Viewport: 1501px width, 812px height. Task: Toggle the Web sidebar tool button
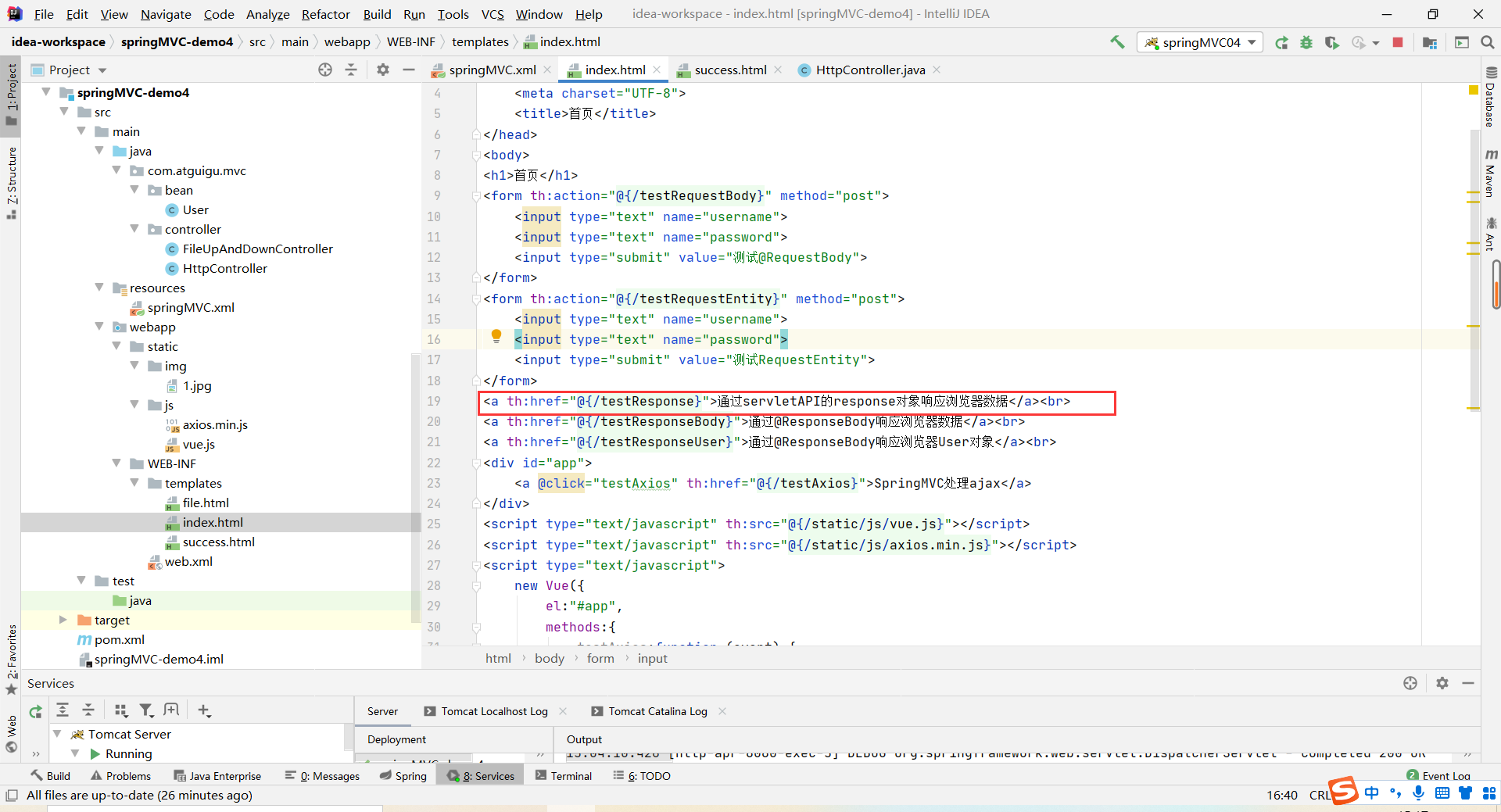pyautogui.click(x=11, y=735)
